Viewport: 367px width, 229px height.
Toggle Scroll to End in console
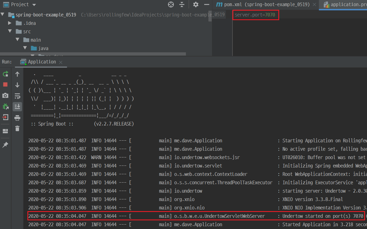click(x=17, y=107)
